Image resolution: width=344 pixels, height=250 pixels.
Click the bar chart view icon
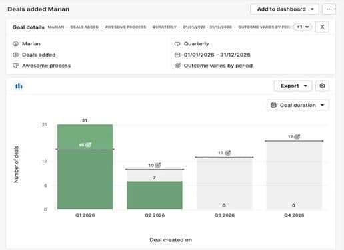pos(19,86)
